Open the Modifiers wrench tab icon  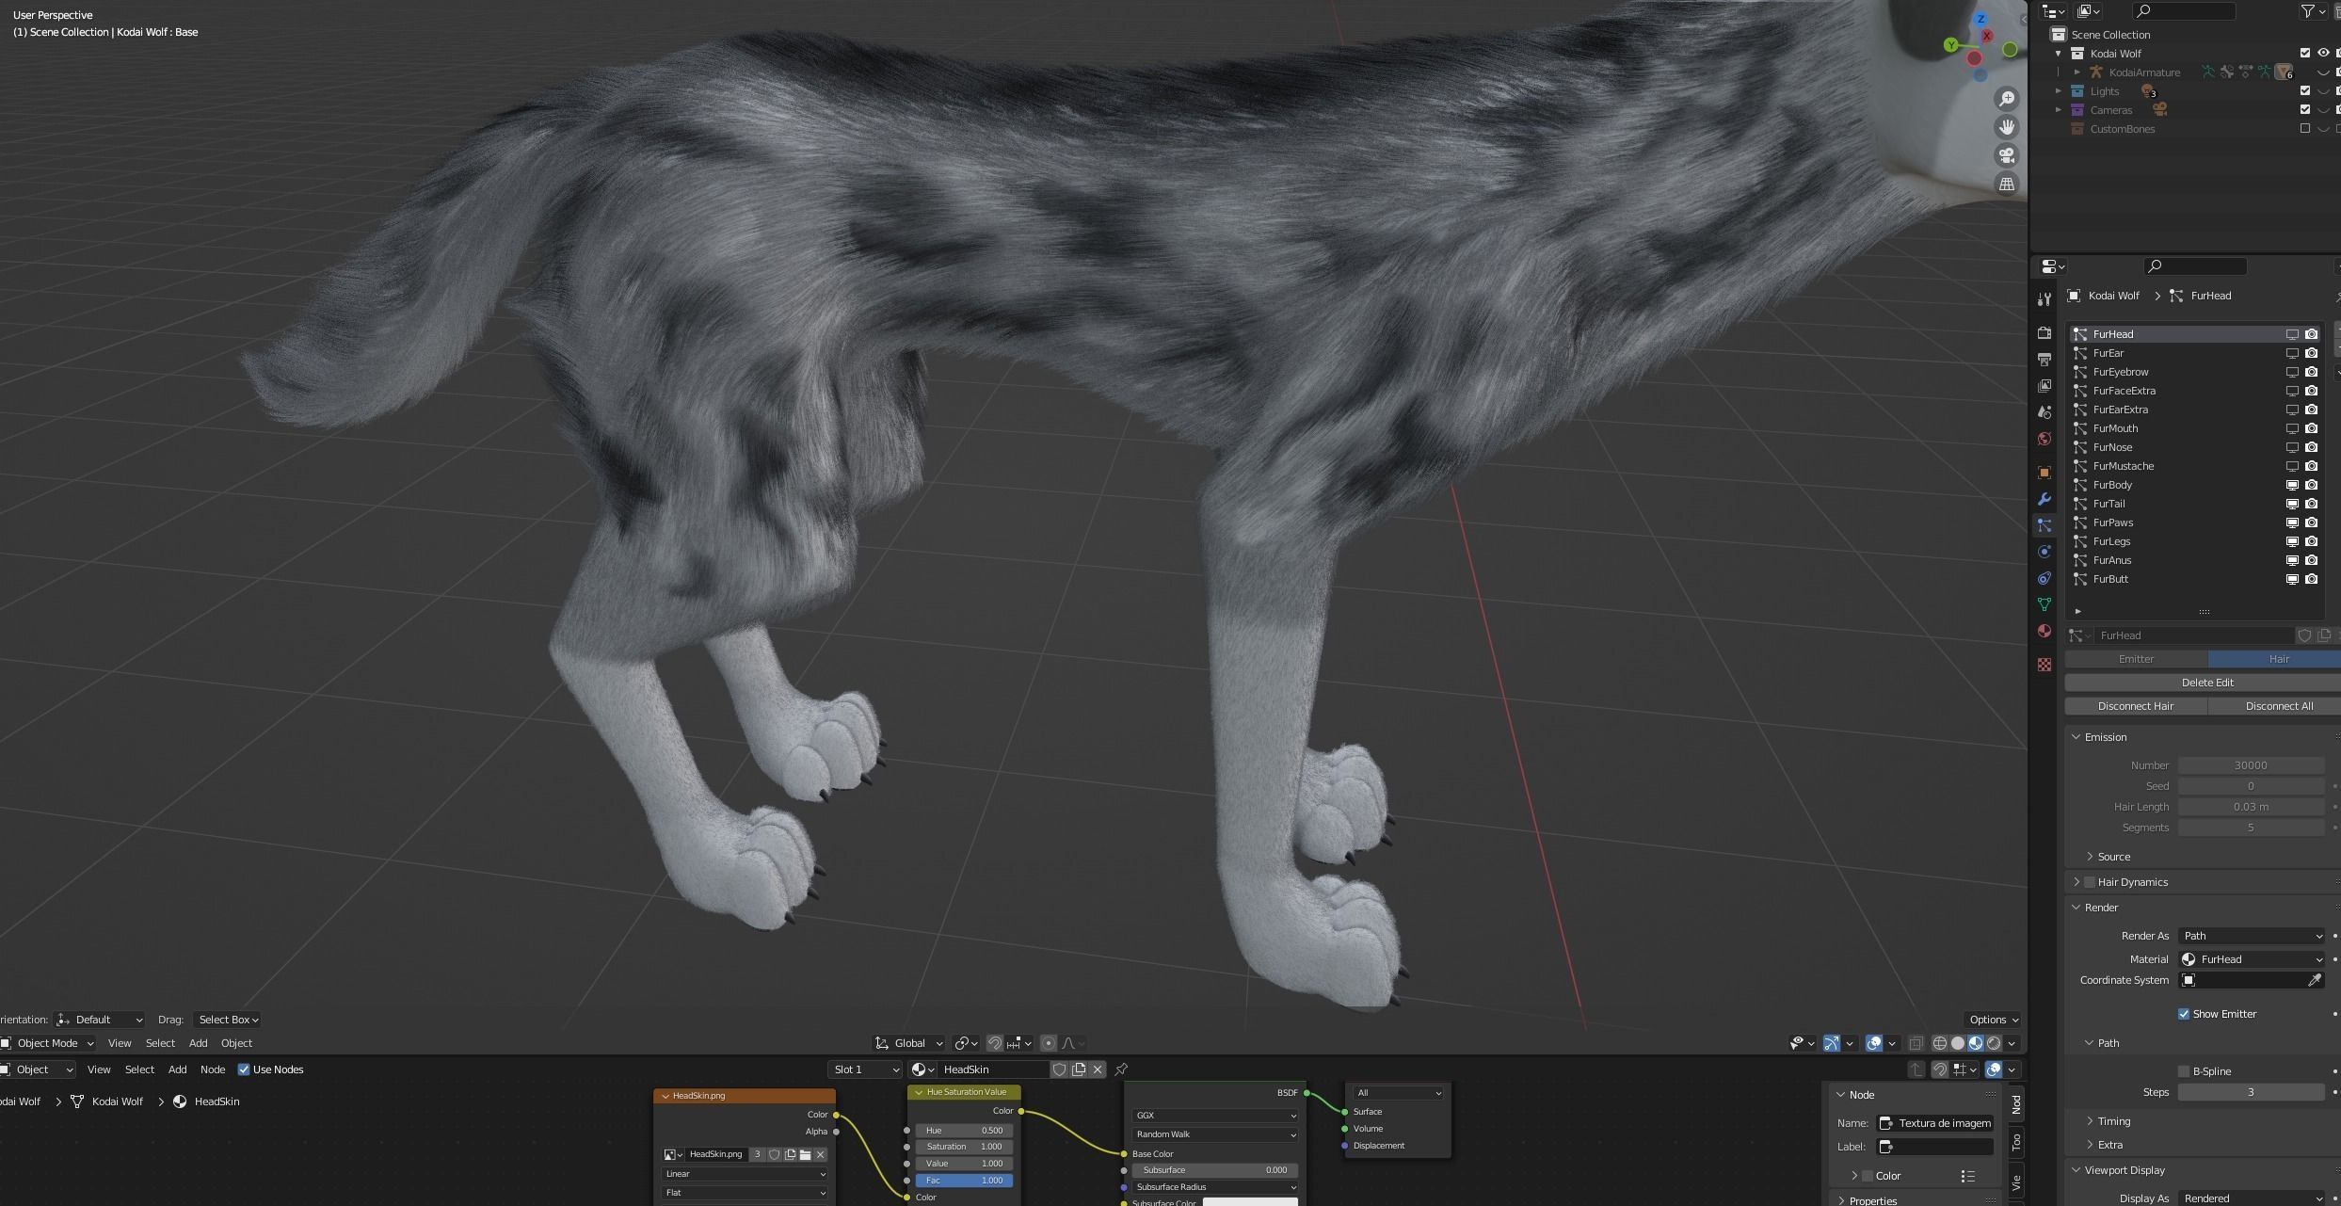(2044, 499)
